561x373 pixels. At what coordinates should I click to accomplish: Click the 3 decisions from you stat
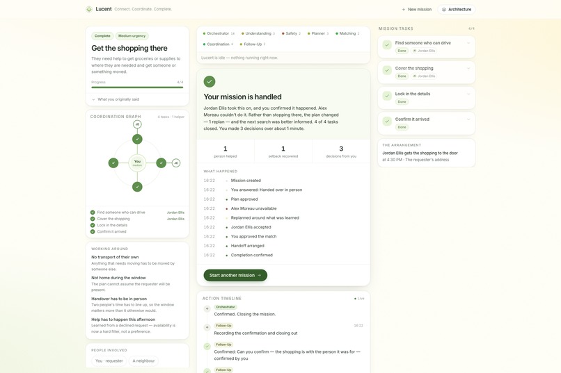point(341,151)
